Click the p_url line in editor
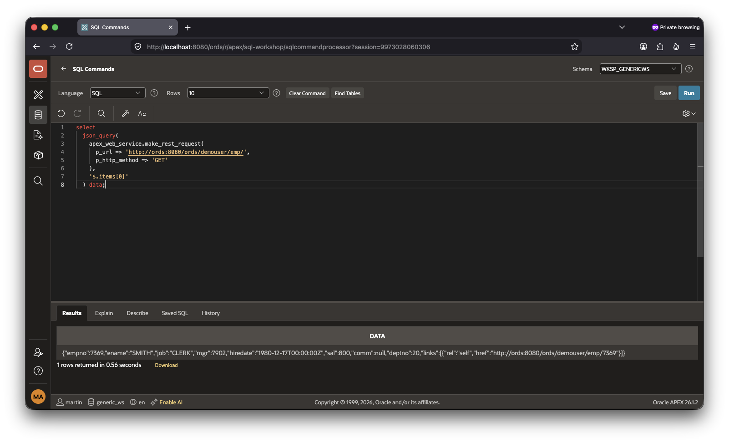This screenshot has width=729, height=443. pyautogui.click(x=172, y=152)
